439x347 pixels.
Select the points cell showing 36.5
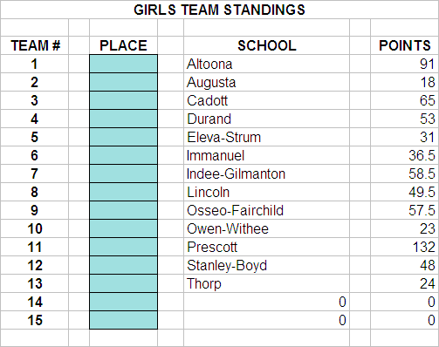click(x=404, y=155)
